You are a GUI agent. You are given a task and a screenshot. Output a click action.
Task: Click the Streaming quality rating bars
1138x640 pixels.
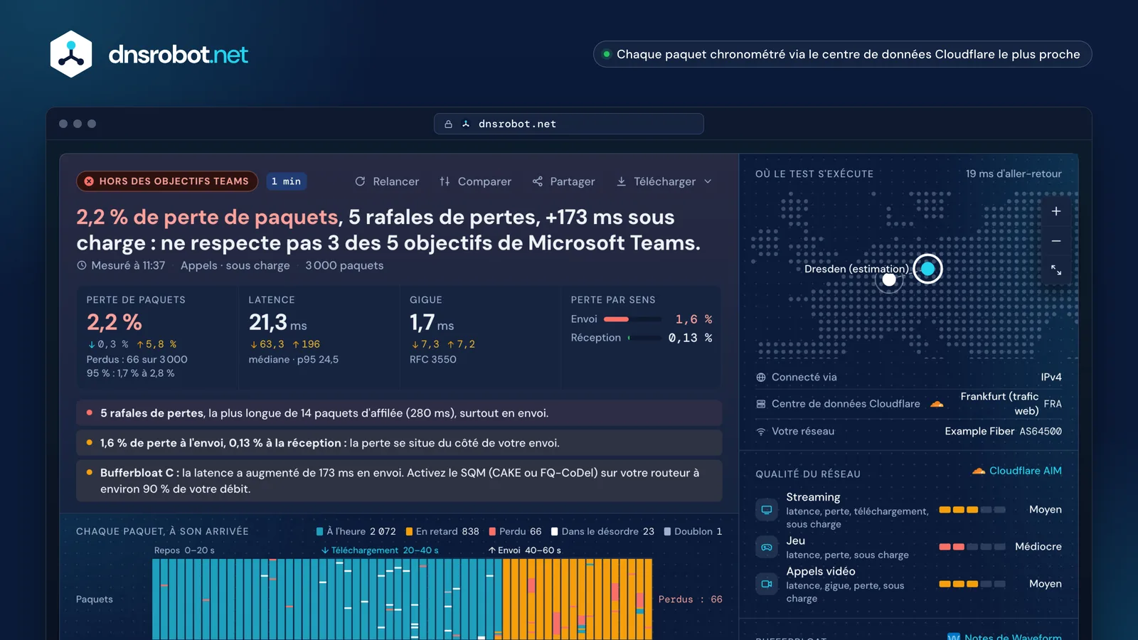pos(972,510)
